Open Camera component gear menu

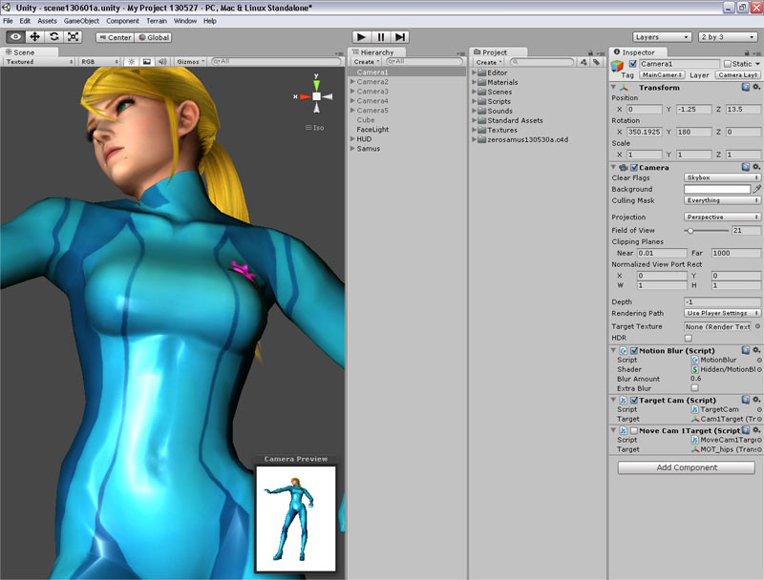click(756, 167)
